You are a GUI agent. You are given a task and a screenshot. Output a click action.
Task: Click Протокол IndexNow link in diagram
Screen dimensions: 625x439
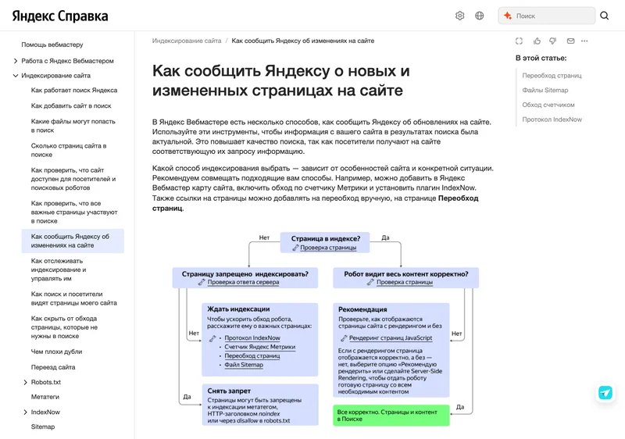(x=252, y=337)
